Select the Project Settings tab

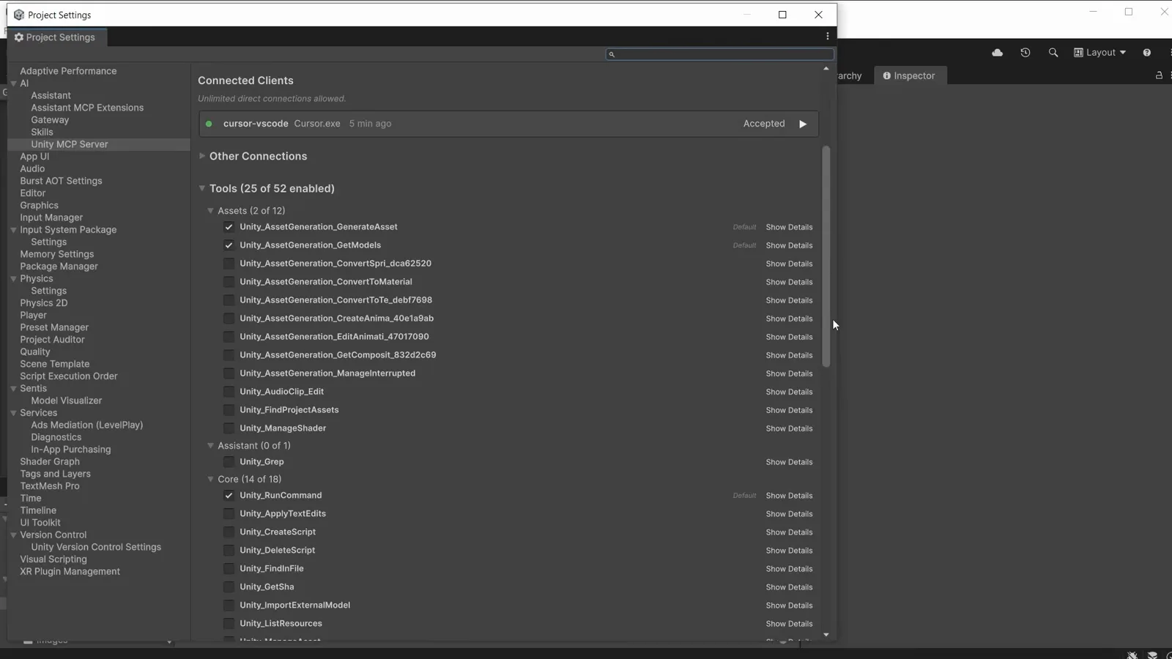click(x=56, y=37)
